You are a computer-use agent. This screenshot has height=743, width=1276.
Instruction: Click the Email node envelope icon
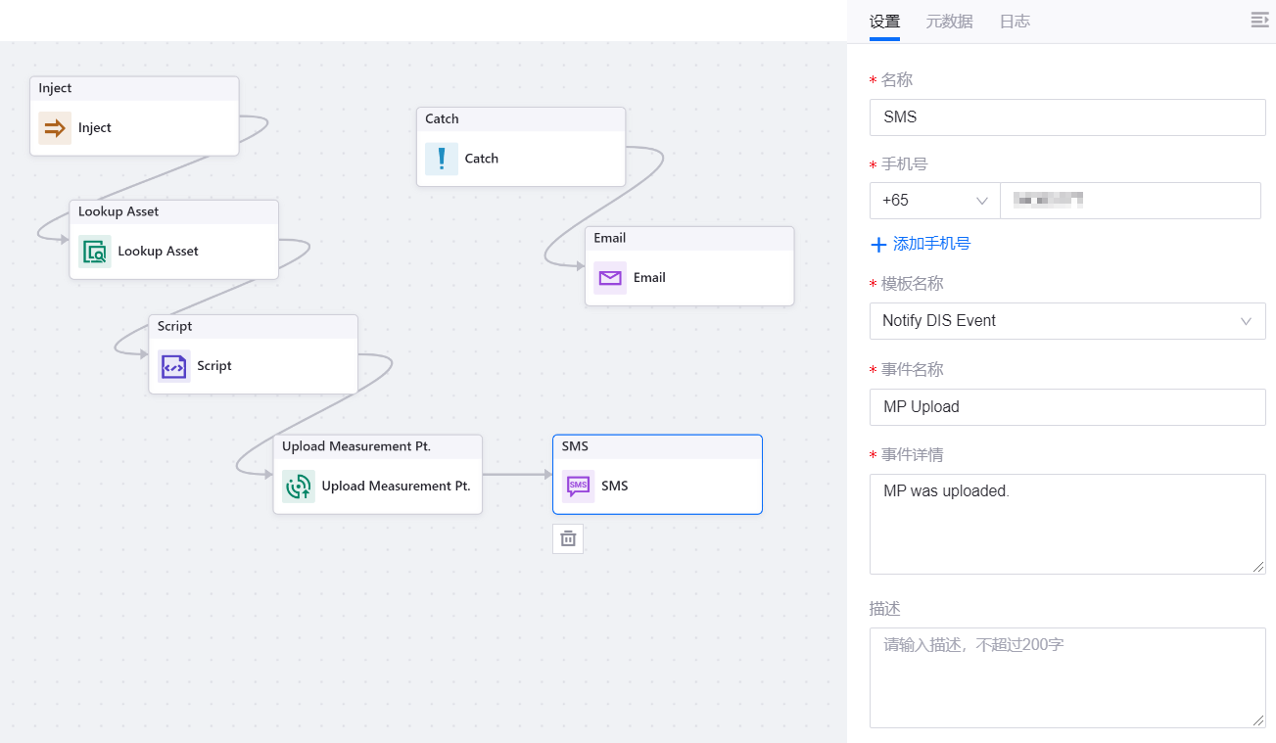(610, 278)
